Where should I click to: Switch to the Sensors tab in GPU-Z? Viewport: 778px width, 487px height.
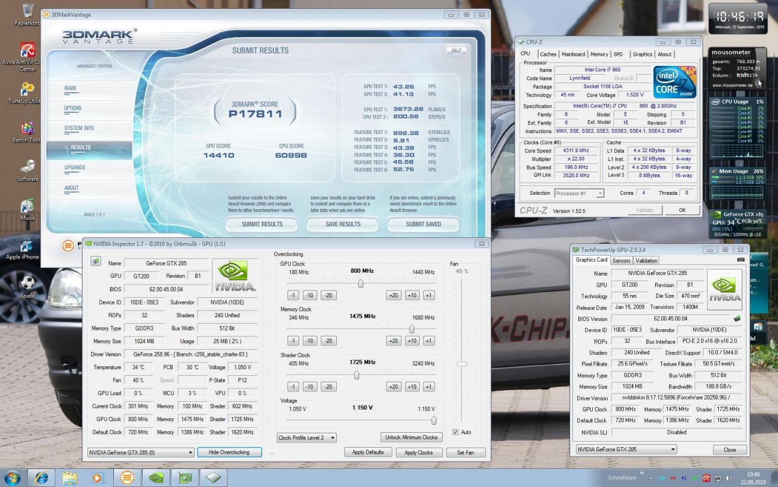pos(621,261)
